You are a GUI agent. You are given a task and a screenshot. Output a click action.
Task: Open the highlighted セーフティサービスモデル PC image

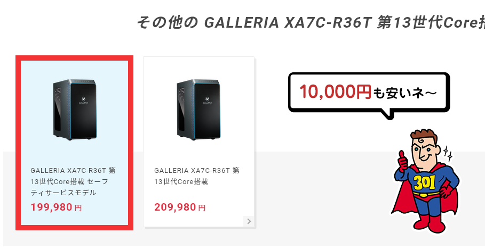coord(75,110)
